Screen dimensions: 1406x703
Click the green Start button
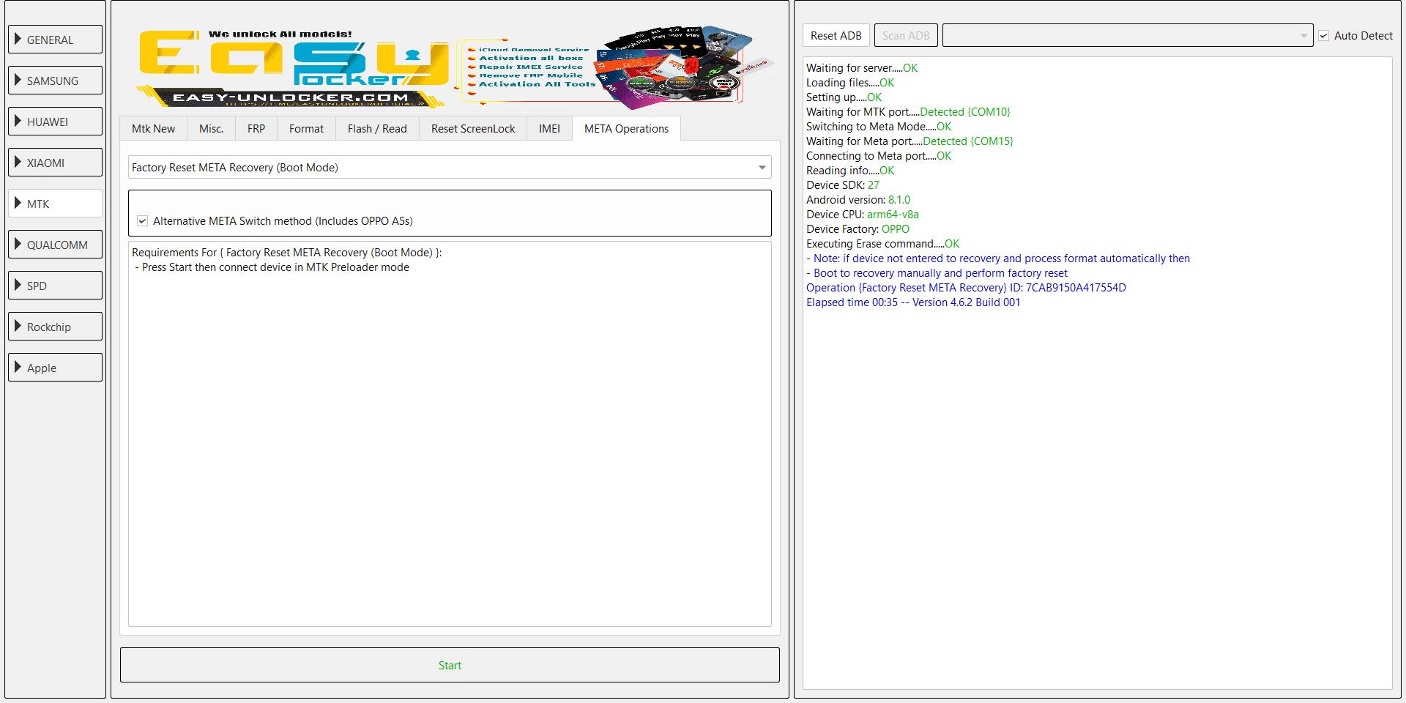tap(450, 665)
